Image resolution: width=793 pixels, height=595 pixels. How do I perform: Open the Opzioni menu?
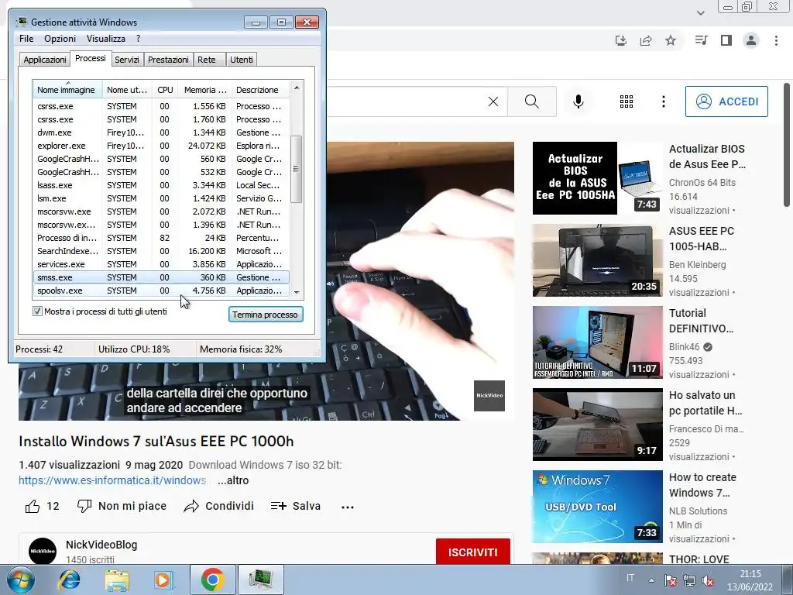coord(60,39)
